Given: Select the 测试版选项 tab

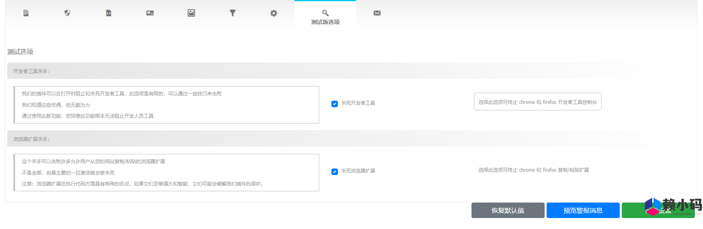Looking at the screenshot, I should pos(325,22).
